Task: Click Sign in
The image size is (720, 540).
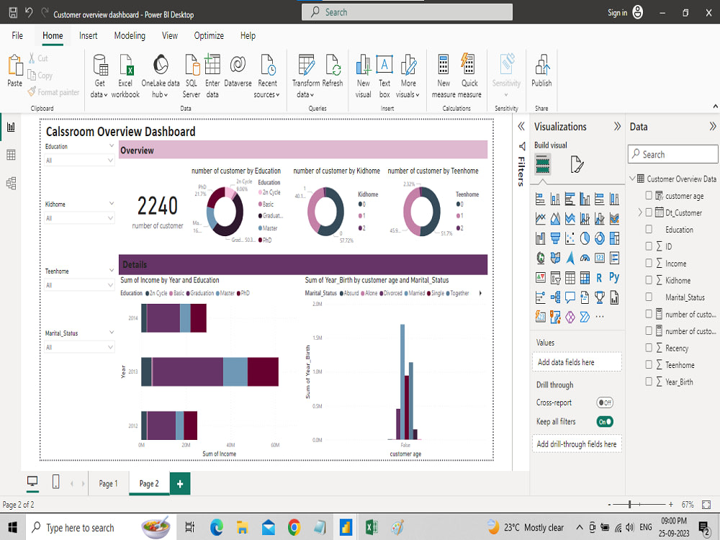Action: [617, 13]
